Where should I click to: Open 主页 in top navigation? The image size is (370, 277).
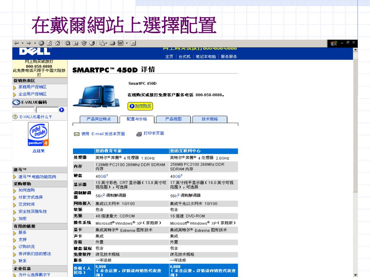(x=169, y=57)
